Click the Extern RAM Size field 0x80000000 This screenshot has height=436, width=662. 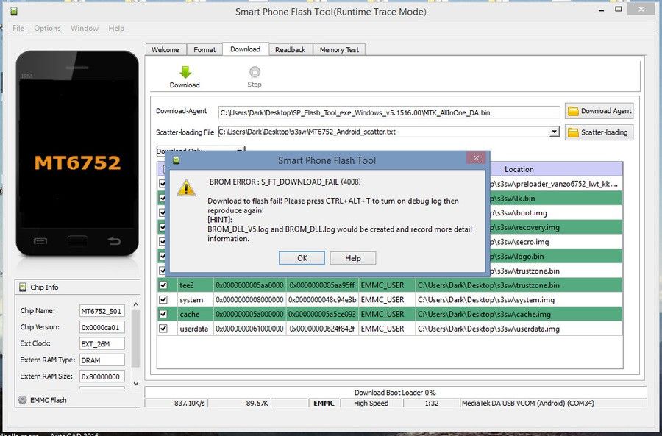tap(102, 376)
